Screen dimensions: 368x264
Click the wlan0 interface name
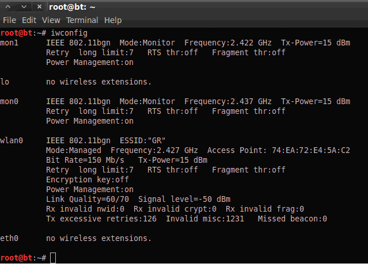pos(12,140)
